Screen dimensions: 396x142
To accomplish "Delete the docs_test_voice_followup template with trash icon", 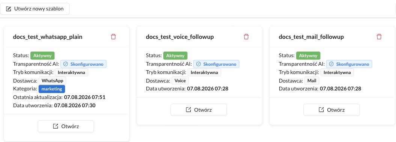I will point(246,37).
